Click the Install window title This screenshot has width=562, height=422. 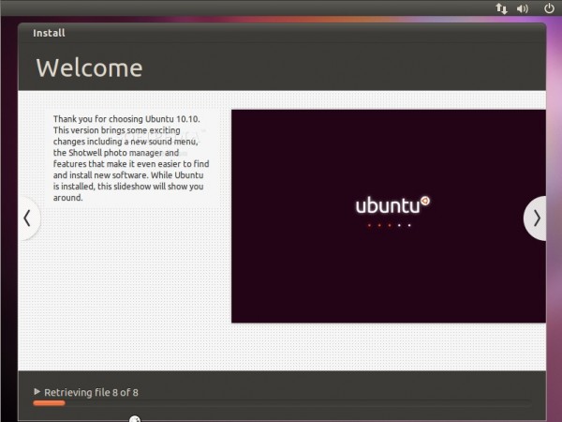[49, 33]
